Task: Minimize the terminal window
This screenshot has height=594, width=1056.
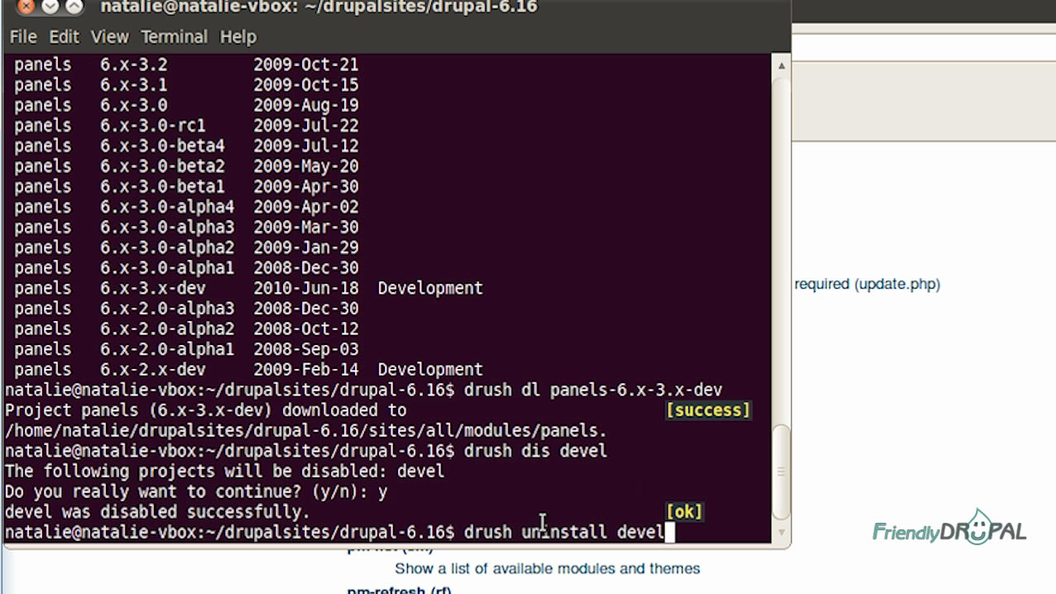Action: point(50,7)
